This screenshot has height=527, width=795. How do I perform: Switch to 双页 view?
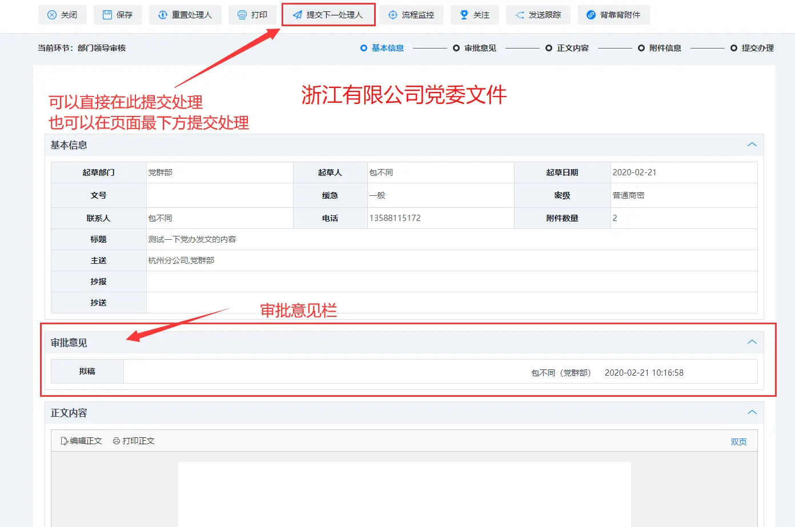pos(738,441)
